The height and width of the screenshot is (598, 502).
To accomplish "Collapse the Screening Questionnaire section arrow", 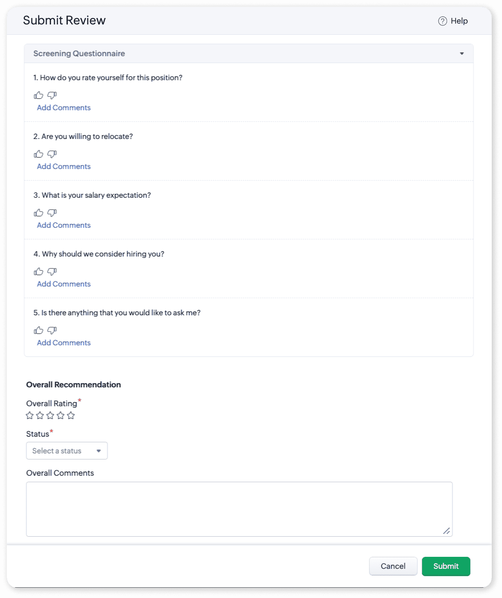I will coord(462,54).
